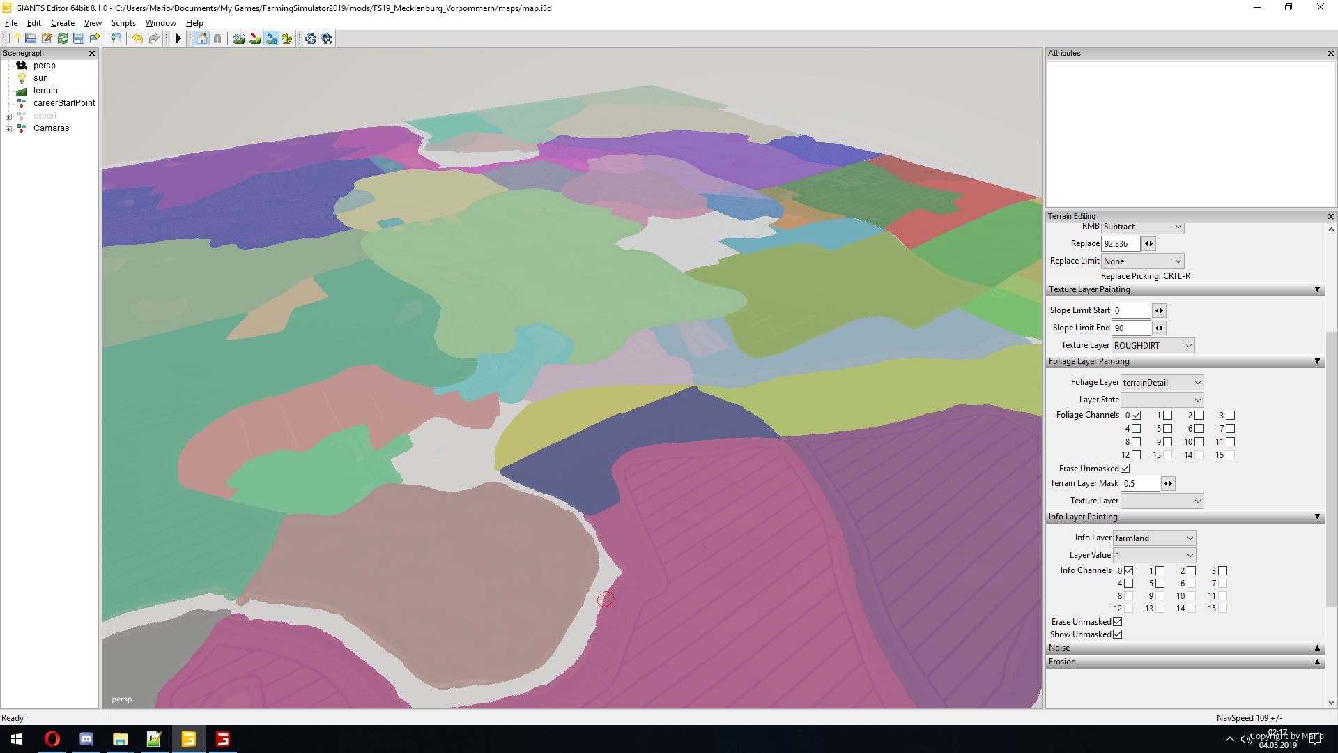The image size is (1338, 753).
Task: Click the second checkered sphere toolbar icon
Action: click(327, 38)
